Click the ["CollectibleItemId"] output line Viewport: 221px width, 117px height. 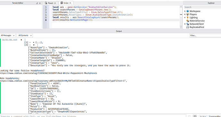[x=68, y=53]
